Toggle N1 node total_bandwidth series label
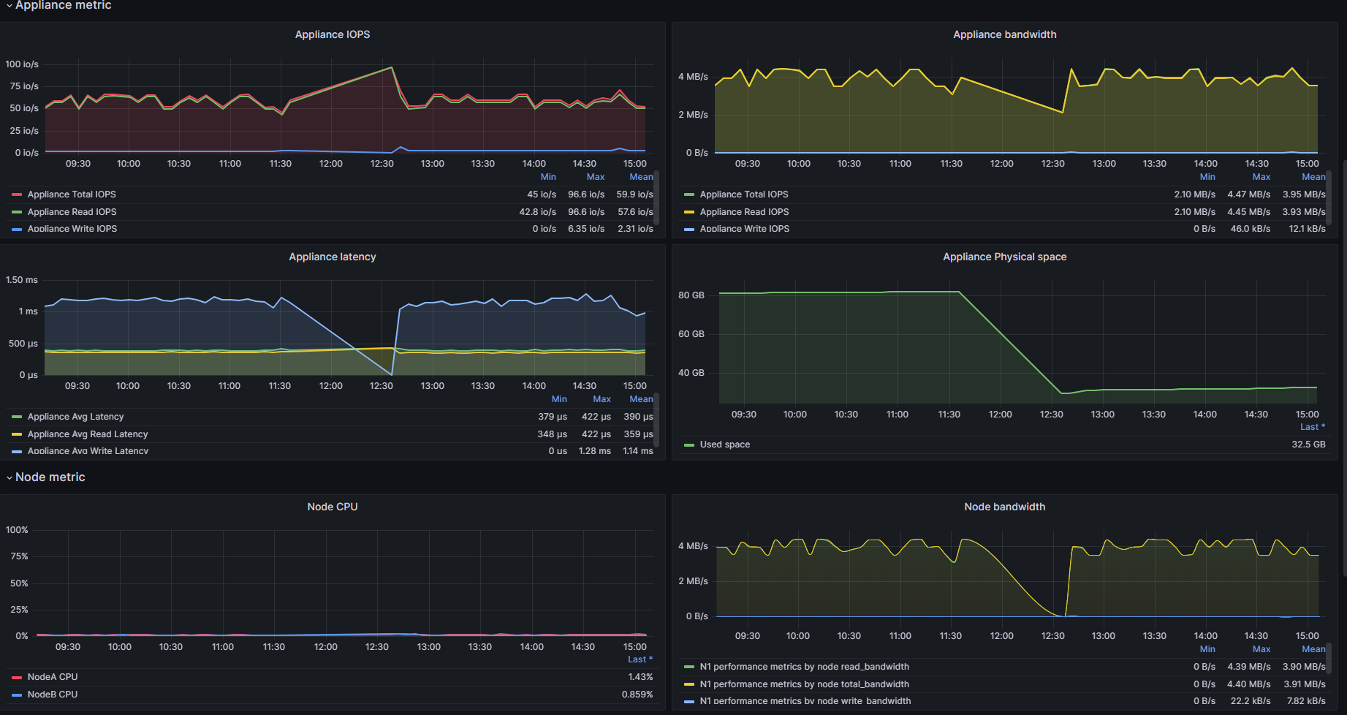 click(x=805, y=684)
